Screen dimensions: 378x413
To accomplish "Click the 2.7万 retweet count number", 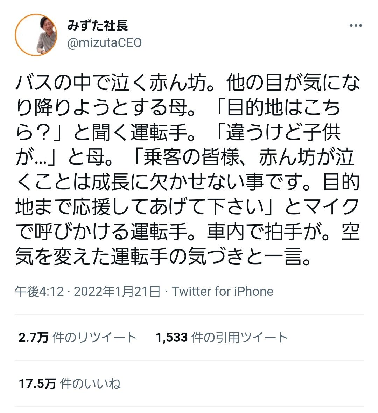I will 33,338.
